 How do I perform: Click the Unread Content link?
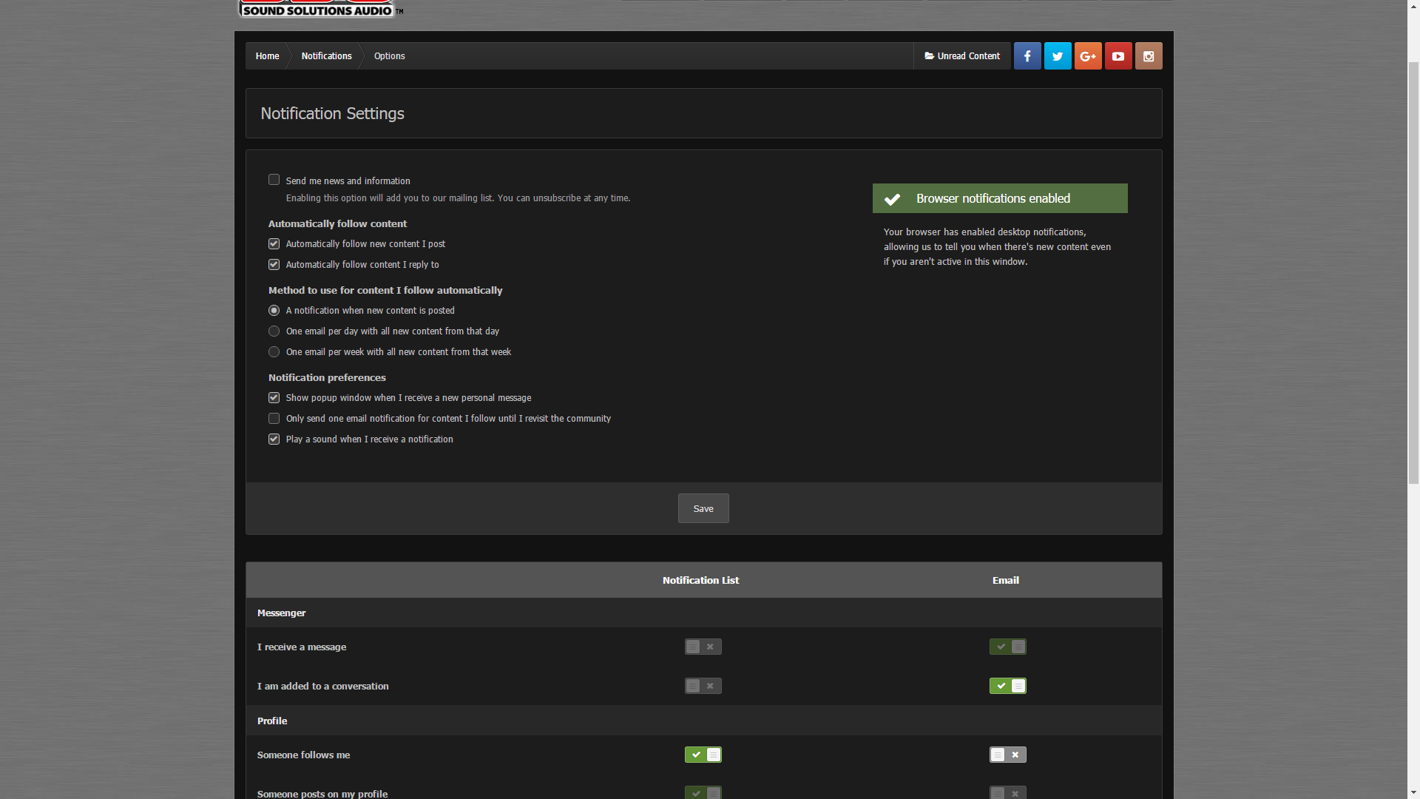[x=962, y=56]
